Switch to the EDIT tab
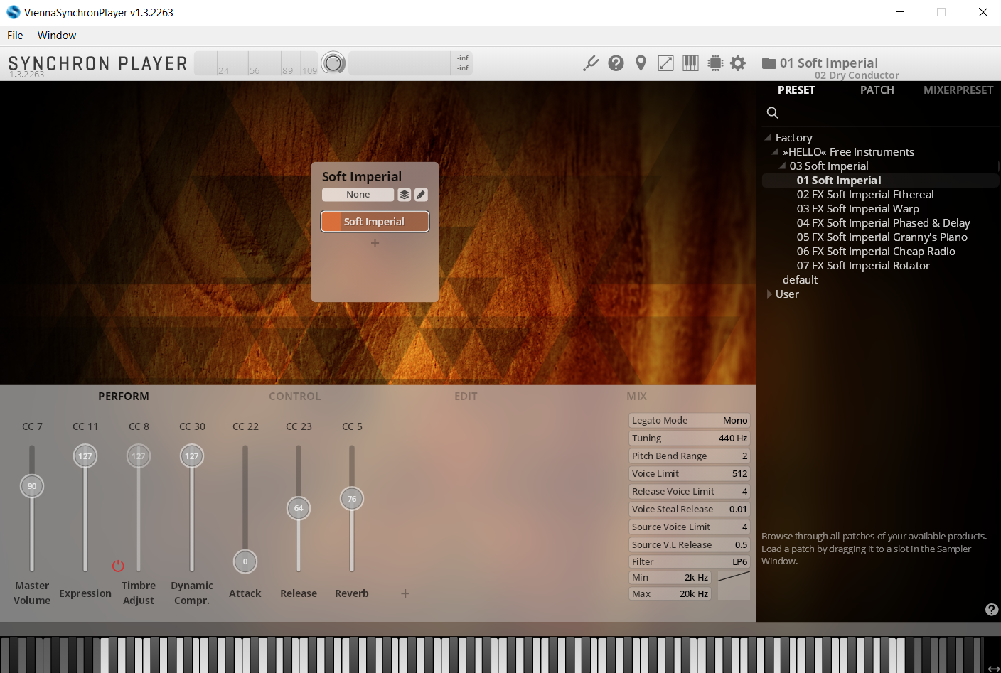Screen dimensions: 1001x673 [466, 397]
